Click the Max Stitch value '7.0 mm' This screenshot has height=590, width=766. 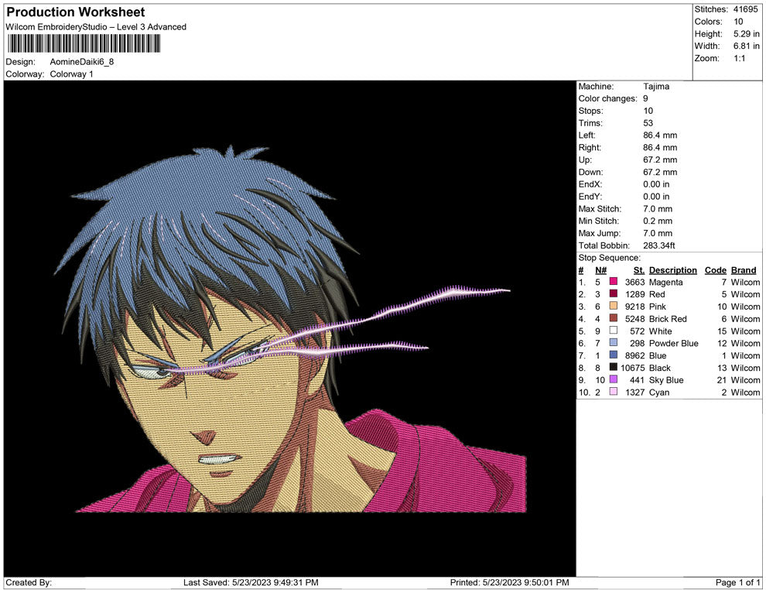pyautogui.click(x=658, y=209)
